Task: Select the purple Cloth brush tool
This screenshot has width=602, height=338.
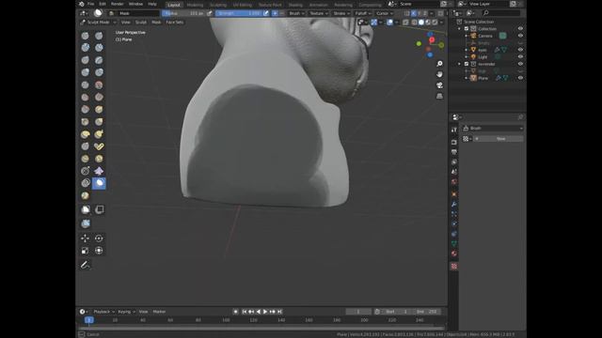Action: coord(99,171)
